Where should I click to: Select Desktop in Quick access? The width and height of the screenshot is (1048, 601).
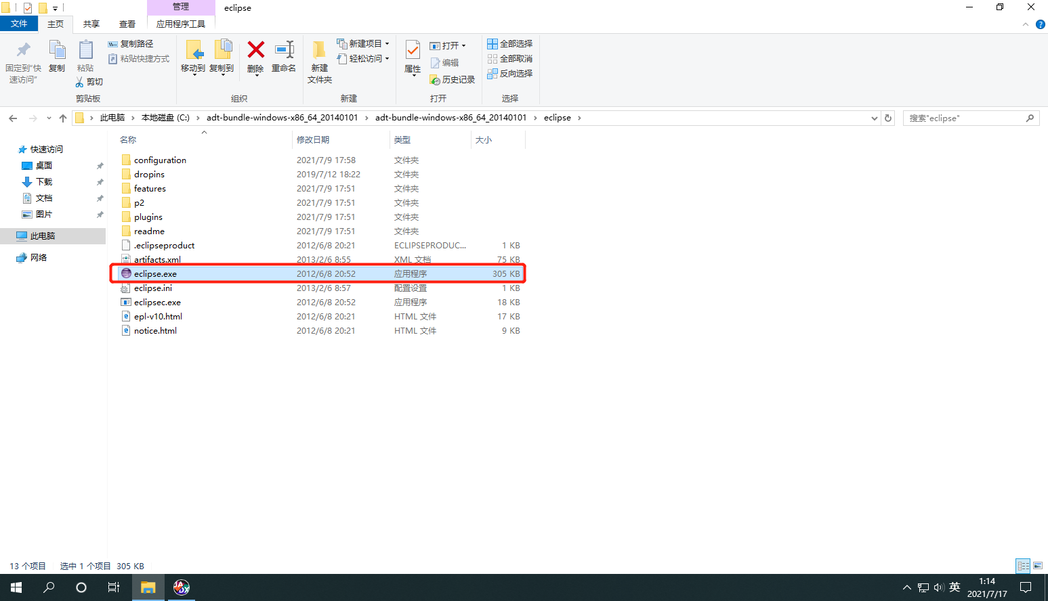coord(44,166)
